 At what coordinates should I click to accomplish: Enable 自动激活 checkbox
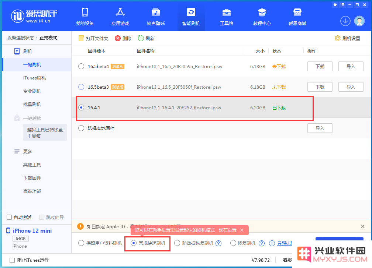tap(9, 217)
